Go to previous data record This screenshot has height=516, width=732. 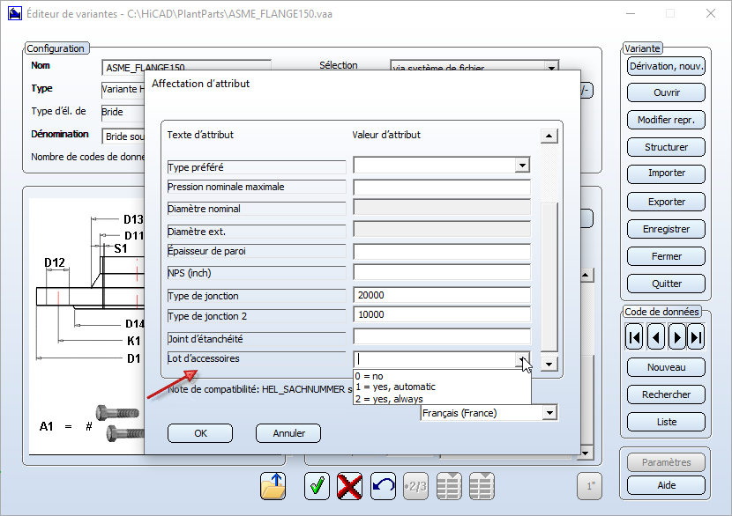pos(655,337)
